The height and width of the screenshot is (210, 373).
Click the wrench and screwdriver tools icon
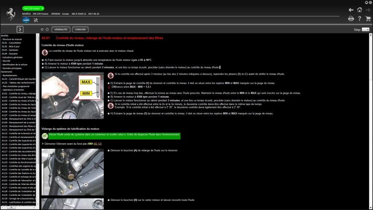[35, 20]
